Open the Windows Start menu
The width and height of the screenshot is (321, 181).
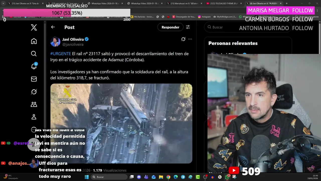[x=87, y=177]
